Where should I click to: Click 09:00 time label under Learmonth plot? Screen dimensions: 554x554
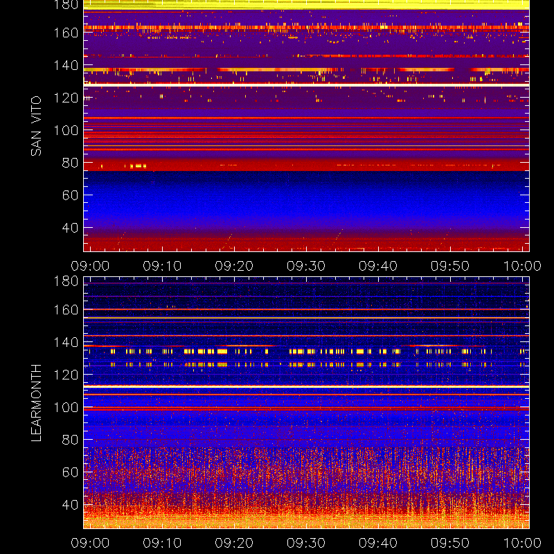[x=90, y=543]
